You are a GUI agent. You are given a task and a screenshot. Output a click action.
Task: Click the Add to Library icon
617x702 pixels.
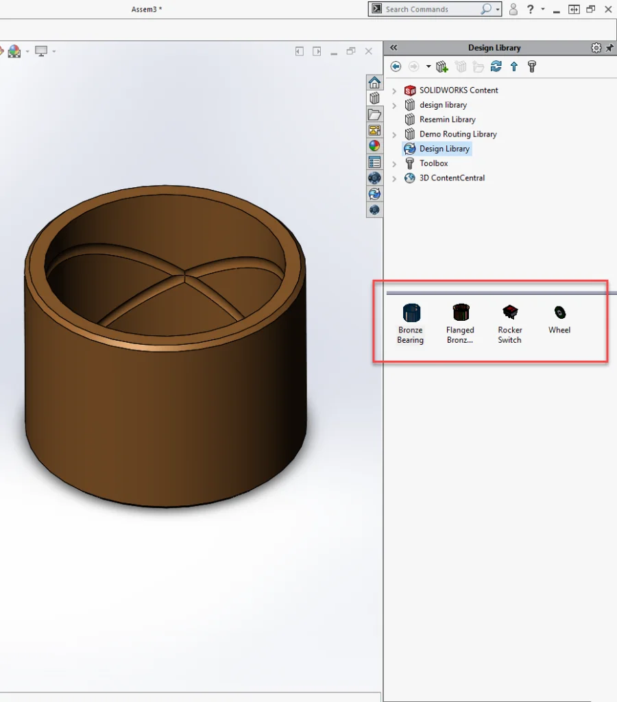(x=442, y=66)
